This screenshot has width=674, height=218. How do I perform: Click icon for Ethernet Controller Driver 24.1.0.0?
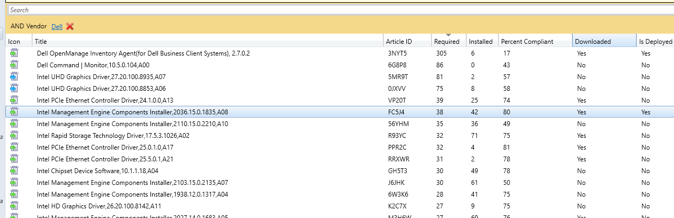point(14,100)
